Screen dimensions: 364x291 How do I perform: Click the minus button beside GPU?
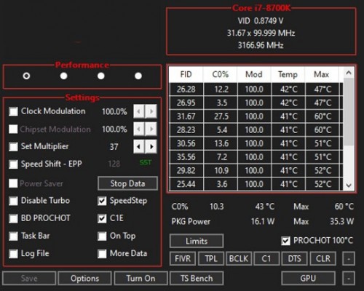pos(349,278)
